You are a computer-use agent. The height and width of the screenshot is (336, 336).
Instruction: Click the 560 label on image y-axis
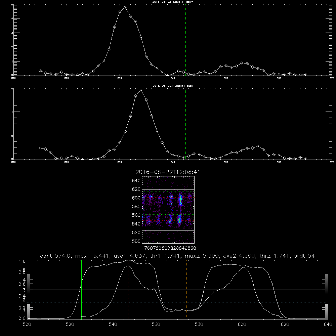tap(136, 215)
